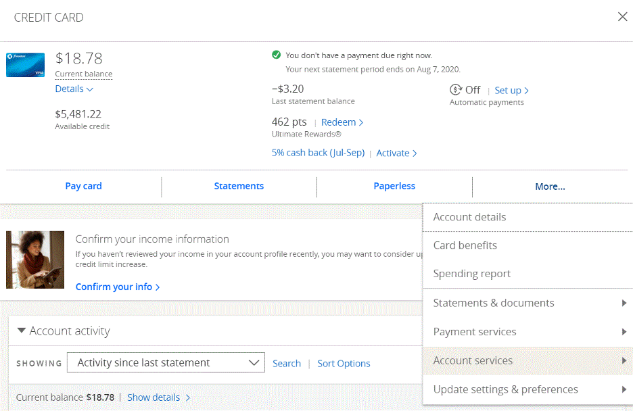Open the Activity since last statement dropdown
Image resolution: width=633 pixels, height=411 pixels.
(166, 363)
